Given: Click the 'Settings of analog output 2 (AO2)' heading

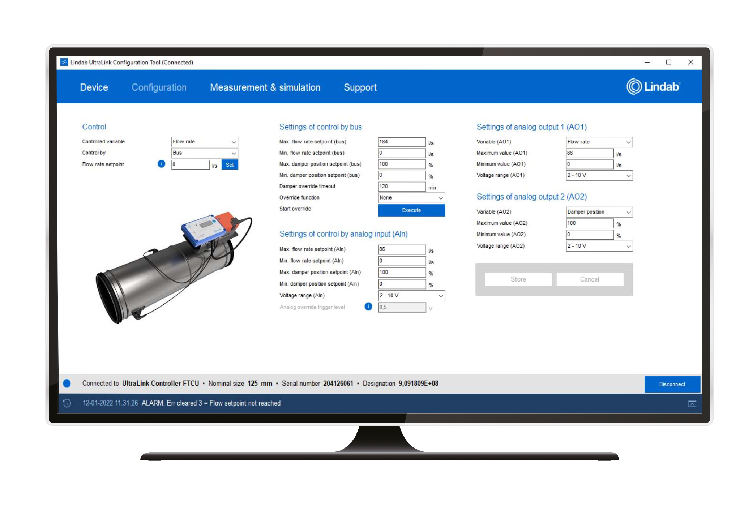Looking at the screenshot, I should coord(531,197).
